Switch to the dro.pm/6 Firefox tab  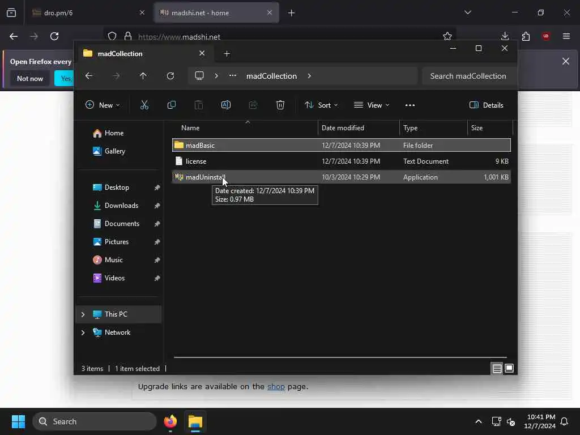pyautogui.click(x=88, y=13)
